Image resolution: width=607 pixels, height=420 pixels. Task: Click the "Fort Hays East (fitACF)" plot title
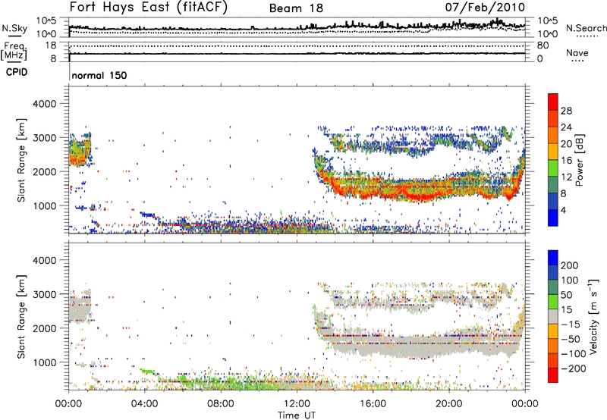(x=148, y=8)
